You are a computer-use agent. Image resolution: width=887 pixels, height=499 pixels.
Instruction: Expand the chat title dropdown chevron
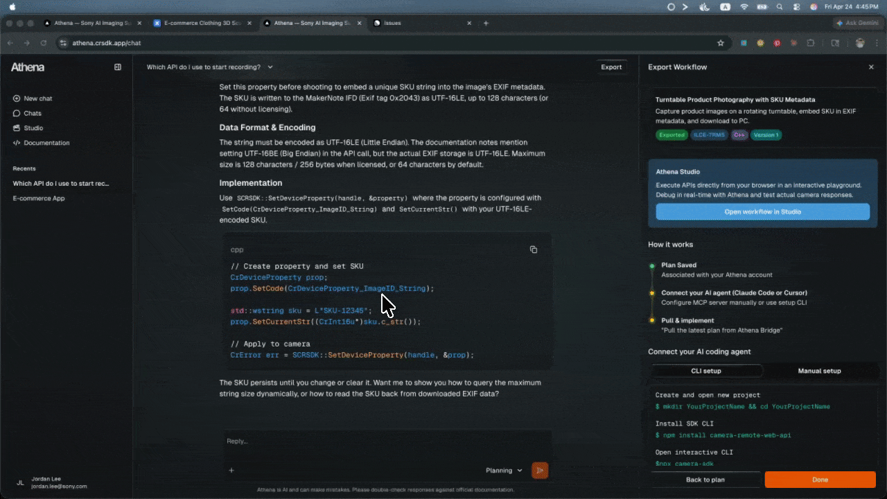[270, 67]
